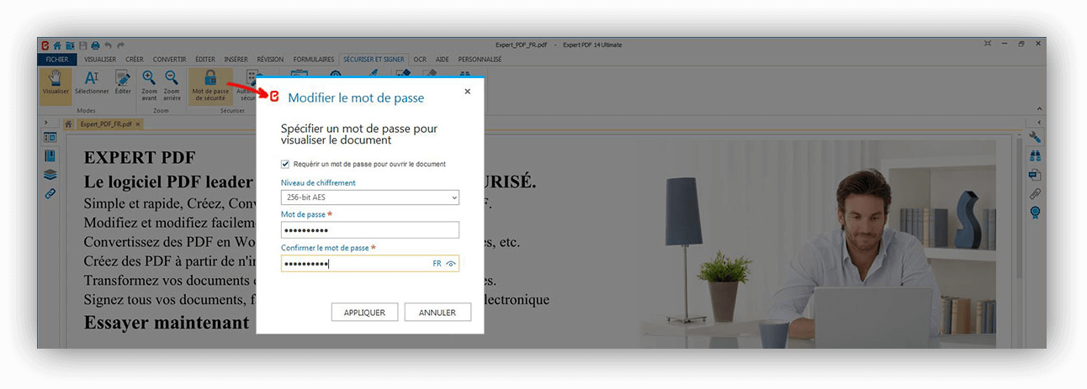Click into the Mot de passe field
This screenshot has height=389, width=1087.
click(x=369, y=230)
